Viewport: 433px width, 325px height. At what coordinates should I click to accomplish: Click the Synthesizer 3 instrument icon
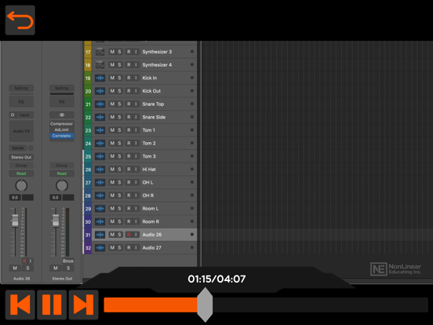point(100,52)
